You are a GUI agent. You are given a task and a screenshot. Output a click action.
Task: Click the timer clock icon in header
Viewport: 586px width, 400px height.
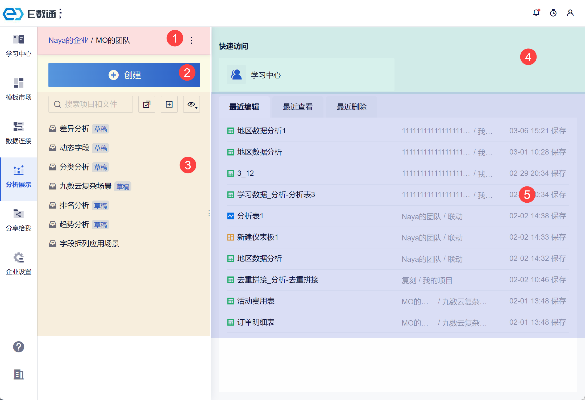[553, 13]
